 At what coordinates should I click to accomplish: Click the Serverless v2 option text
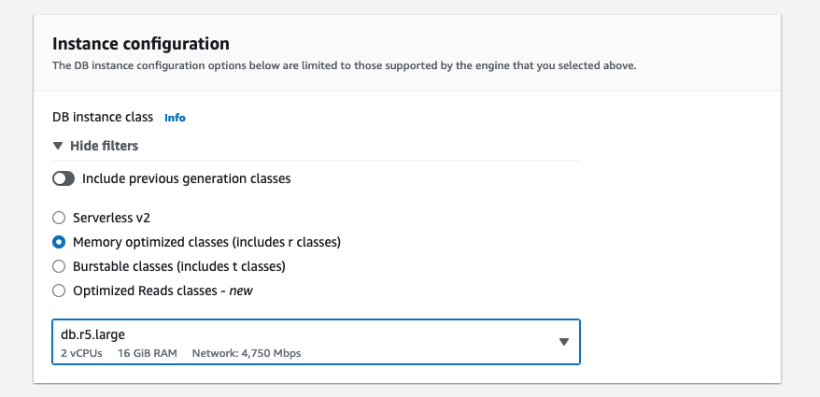tap(111, 218)
